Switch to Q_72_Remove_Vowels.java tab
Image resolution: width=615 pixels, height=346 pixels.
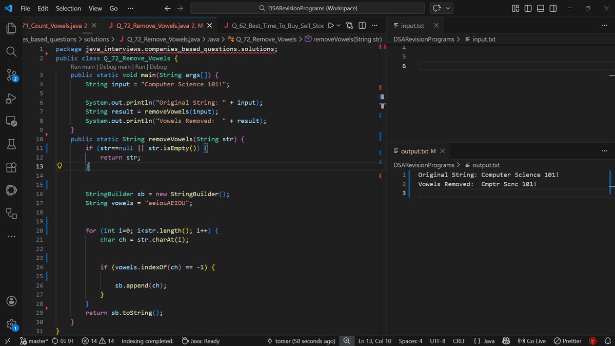point(159,26)
